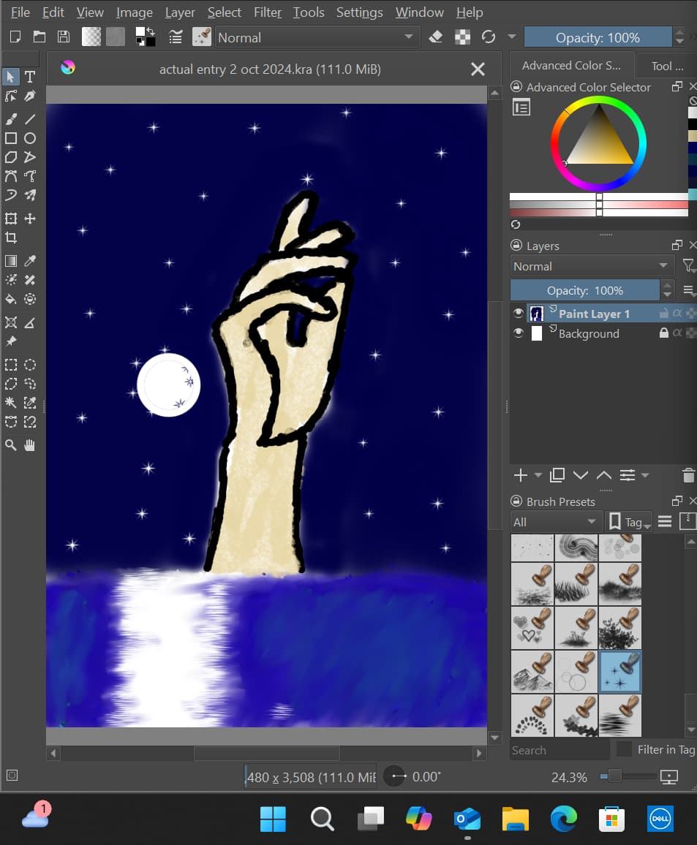This screenshot has width=697, height=845.
Task: Select the Zoom tool
Action: 11,445
